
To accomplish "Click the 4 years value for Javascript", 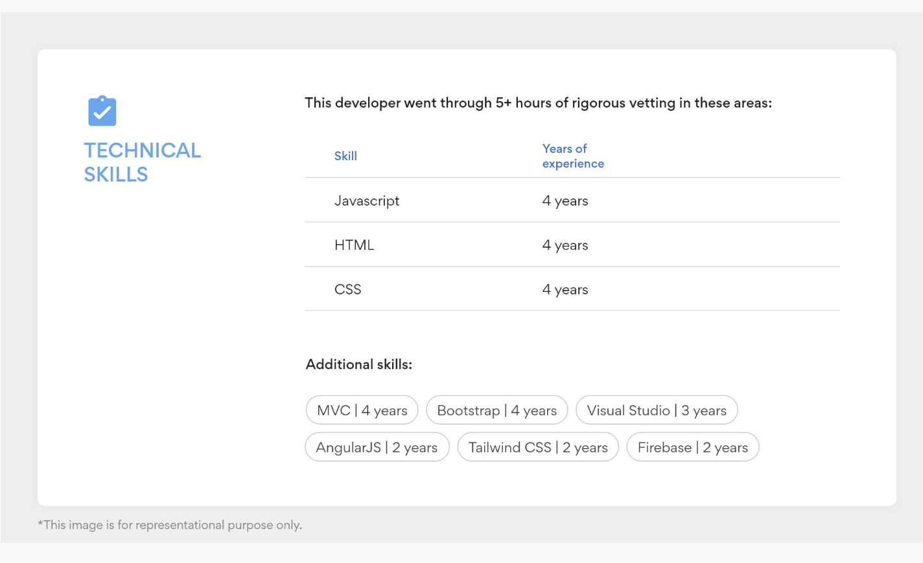I will (565, 200).
